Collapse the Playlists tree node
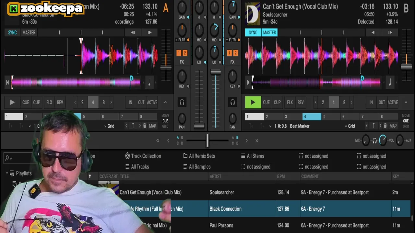 (7, 173)
